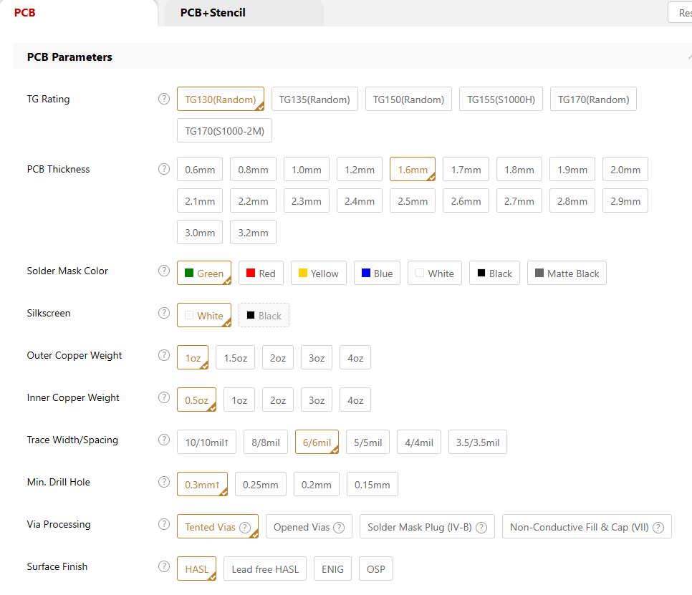Click the question mark inside Solder Mask Plug
This screenshot has width=692, height=595.
coord(481,528)
